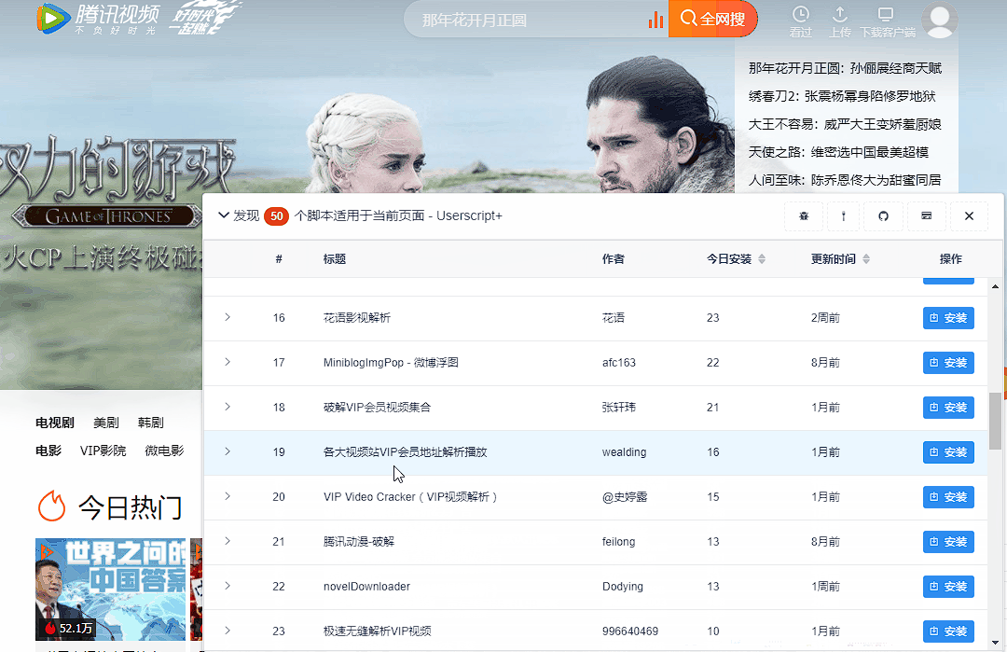The width and height of the screenshot is (1007, 652).
Task: Open the 世界之问的中国答案 video thumbnail
Action: pyautogui.click(x=110, y=590)
